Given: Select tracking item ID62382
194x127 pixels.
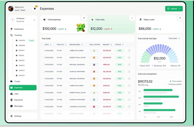Looking at the screenshot, I should (x=22, y=45).
